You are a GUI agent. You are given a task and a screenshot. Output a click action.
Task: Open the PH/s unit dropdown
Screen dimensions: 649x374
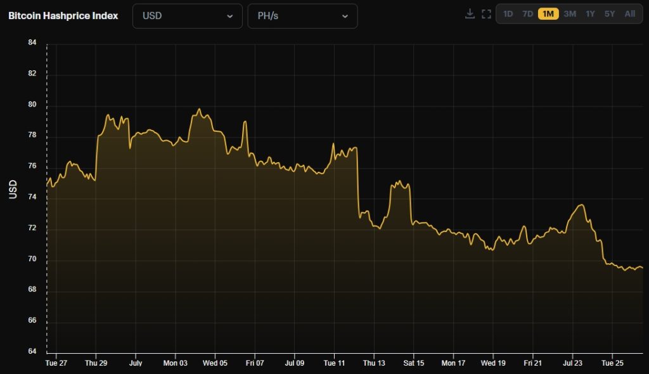pyautogui.click(x=302, y=16)
